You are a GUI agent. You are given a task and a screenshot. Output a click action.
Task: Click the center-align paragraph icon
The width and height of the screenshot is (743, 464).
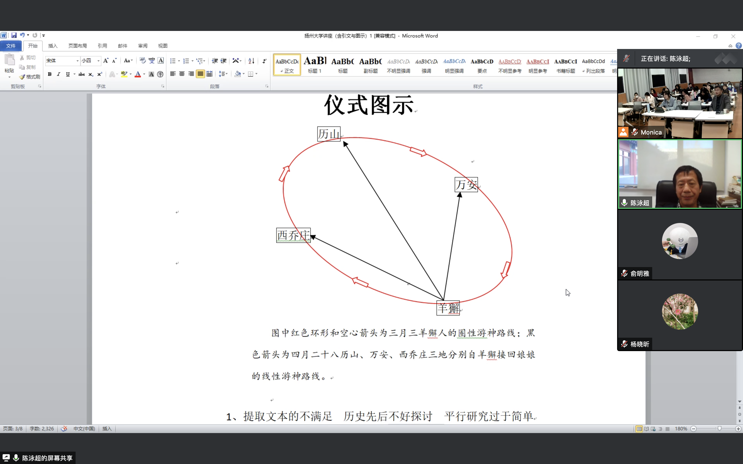click(x=182, y=74)
